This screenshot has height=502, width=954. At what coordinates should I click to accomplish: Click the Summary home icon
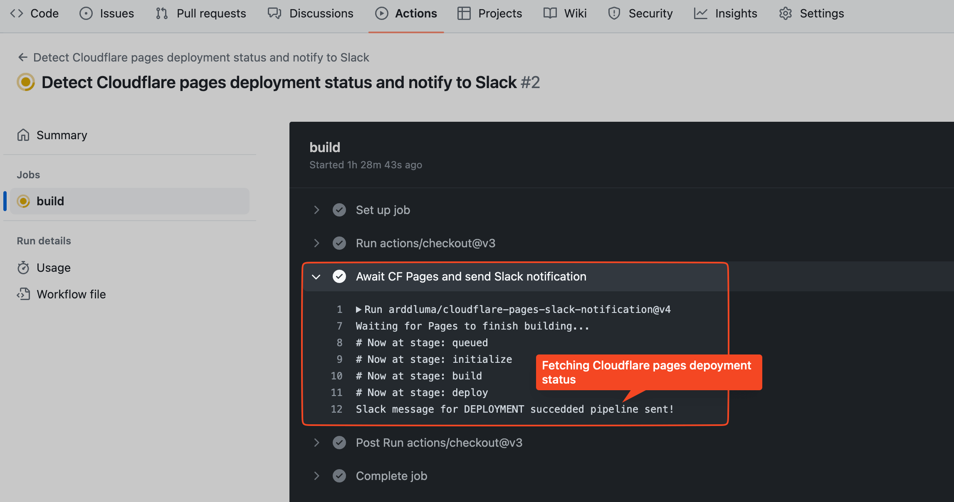pyautogui.click(x=23, y=135)
